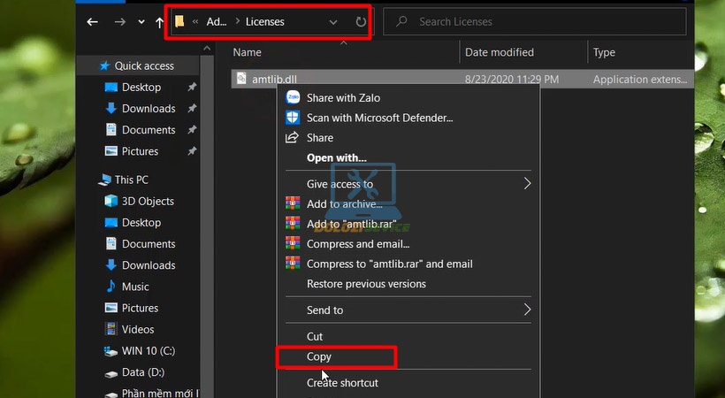This screenshot has width=725, height=398.
Task: Select the Music folder icon in sidebar
Action: [111, 287]
